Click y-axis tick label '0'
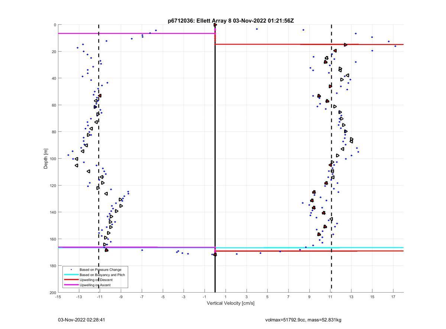Screen dimensions: 446x329 [55, 25]
